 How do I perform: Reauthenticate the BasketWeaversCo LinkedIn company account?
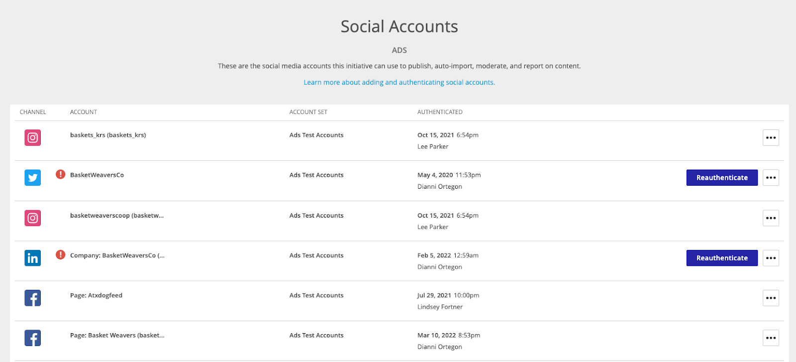(721, 258)
